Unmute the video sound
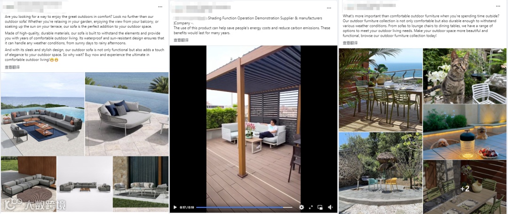 (330, 207)
